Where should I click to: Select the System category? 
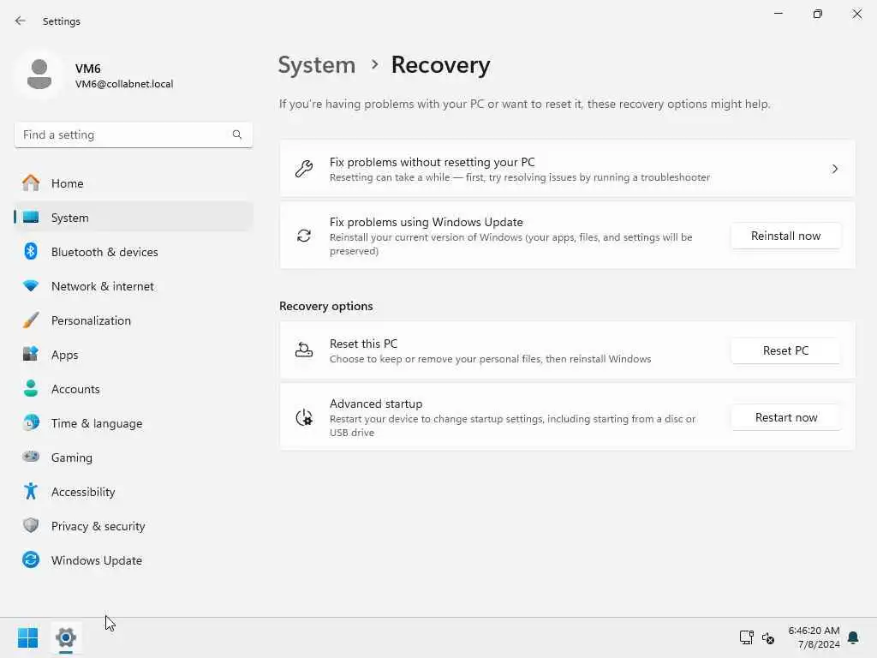tap(133, 217)
